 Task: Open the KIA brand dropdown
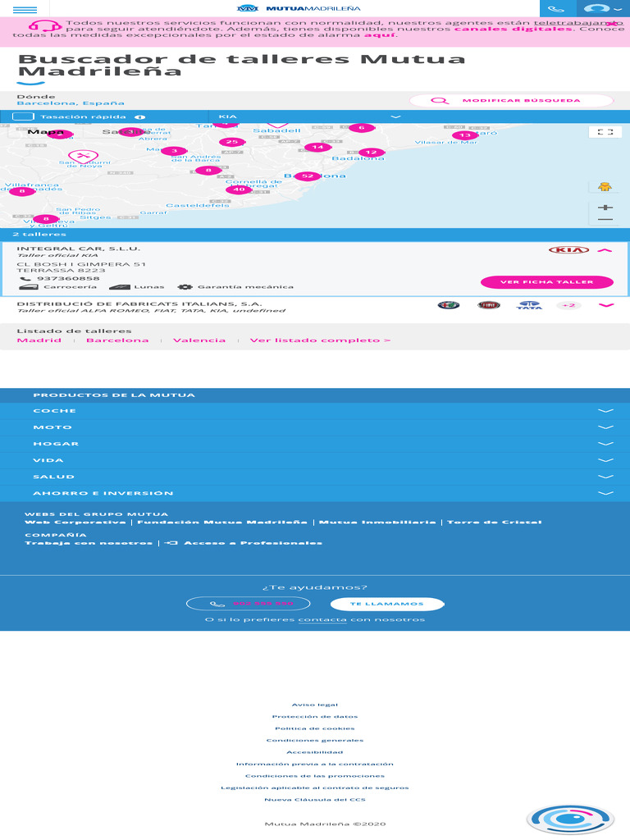309,116
